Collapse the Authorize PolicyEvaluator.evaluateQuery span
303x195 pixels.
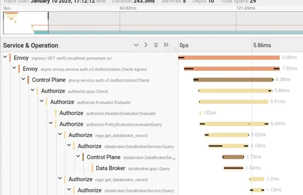[51, 123]
